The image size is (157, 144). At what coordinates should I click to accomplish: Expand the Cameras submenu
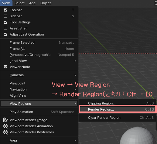[39, 75]
